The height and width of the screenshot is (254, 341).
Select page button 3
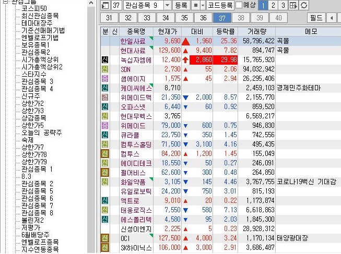[x=283, y=5]
